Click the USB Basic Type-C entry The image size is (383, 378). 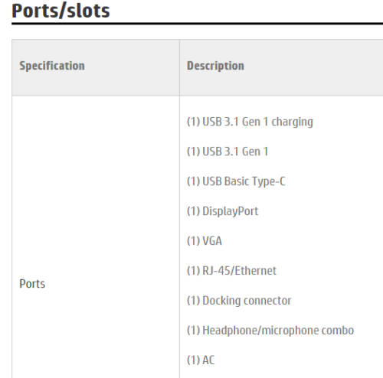point(236,181)
